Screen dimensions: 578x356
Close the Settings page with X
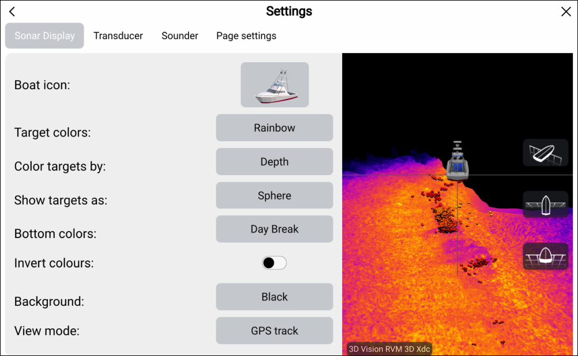566,12
